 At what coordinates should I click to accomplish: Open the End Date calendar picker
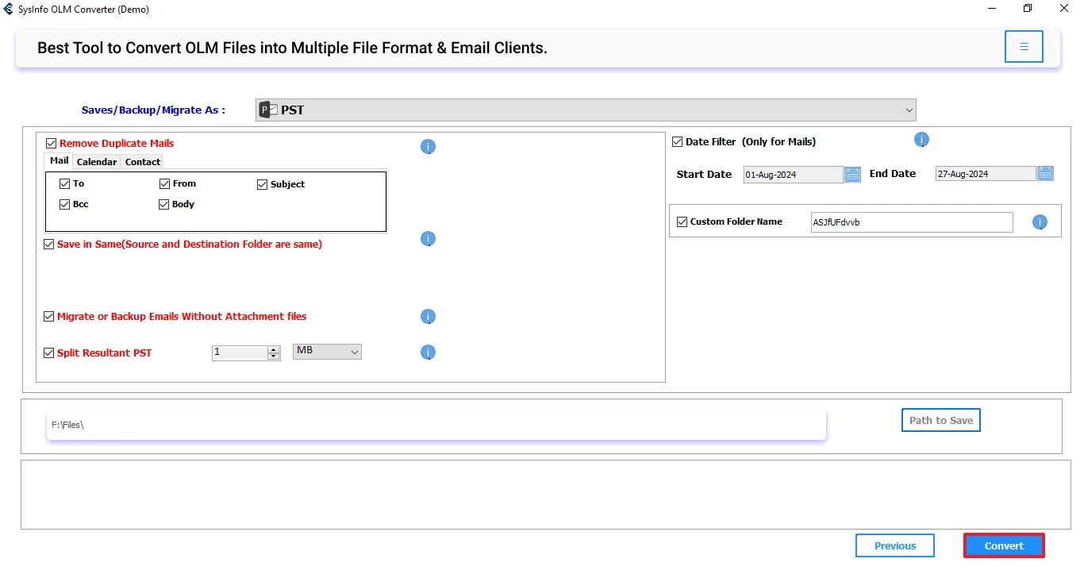pos(1045,174)
